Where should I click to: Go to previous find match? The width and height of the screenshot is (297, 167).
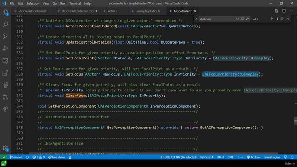[x=272, y=19]
